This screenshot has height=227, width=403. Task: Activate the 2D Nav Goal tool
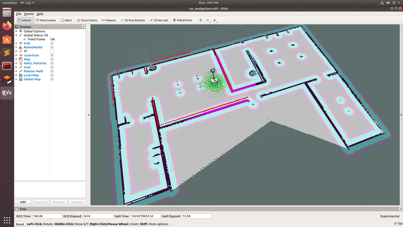click(x=159, y=20)
